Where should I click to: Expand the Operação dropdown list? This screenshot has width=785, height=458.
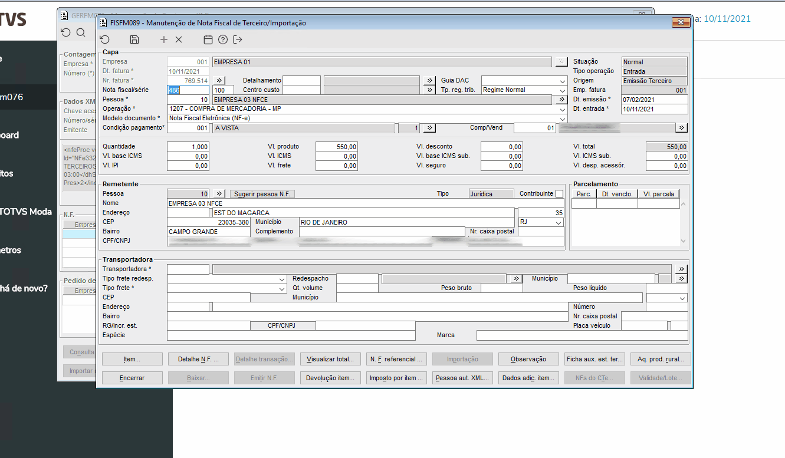click(563, 109)
